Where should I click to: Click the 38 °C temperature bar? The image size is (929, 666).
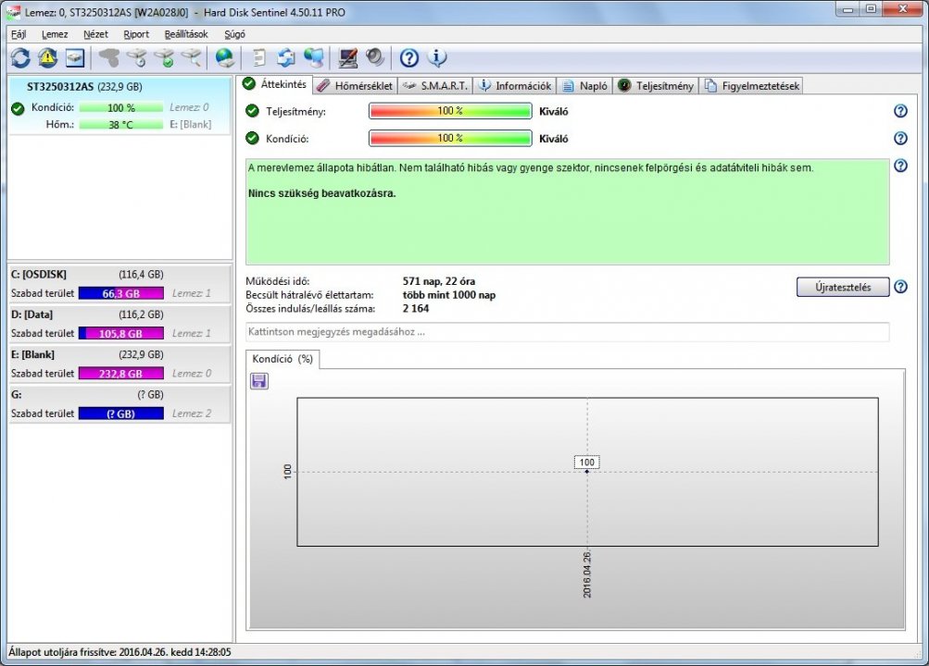click(120, 124)
